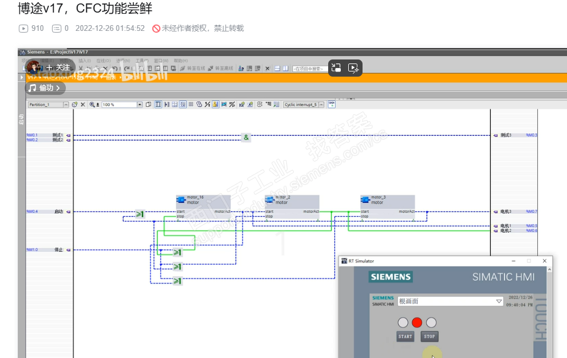Click the 关注 follow button on video
Screen dimensions: 567x358
coord(57,67)
